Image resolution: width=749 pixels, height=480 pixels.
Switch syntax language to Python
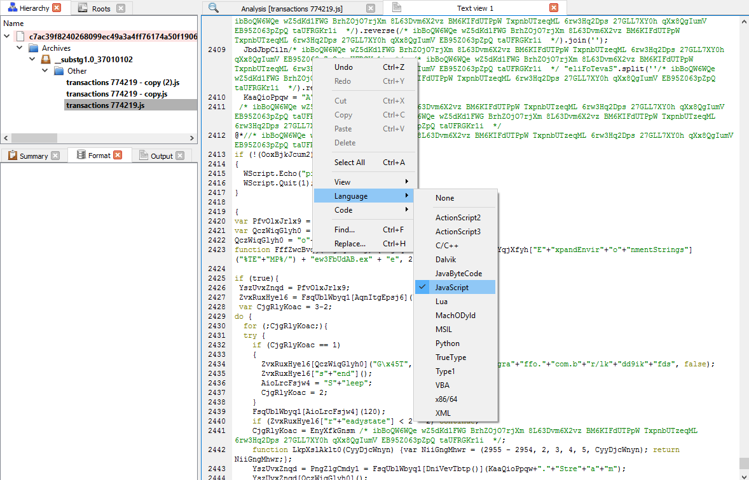coord(455,343)
